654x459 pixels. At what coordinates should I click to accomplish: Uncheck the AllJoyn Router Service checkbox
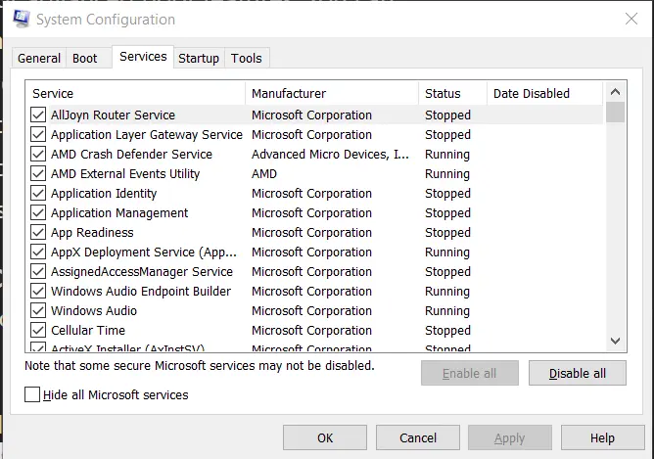(x=38, y=115)
